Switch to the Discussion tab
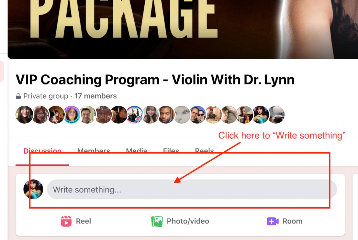This screenshot has width=358, height=240. coord(43,151)
